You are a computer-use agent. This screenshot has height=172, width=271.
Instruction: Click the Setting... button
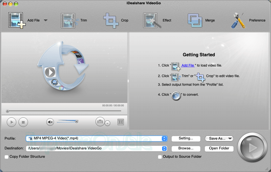[186, 139]
